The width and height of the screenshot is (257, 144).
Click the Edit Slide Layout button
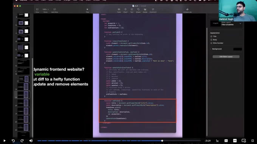[226, 57]
